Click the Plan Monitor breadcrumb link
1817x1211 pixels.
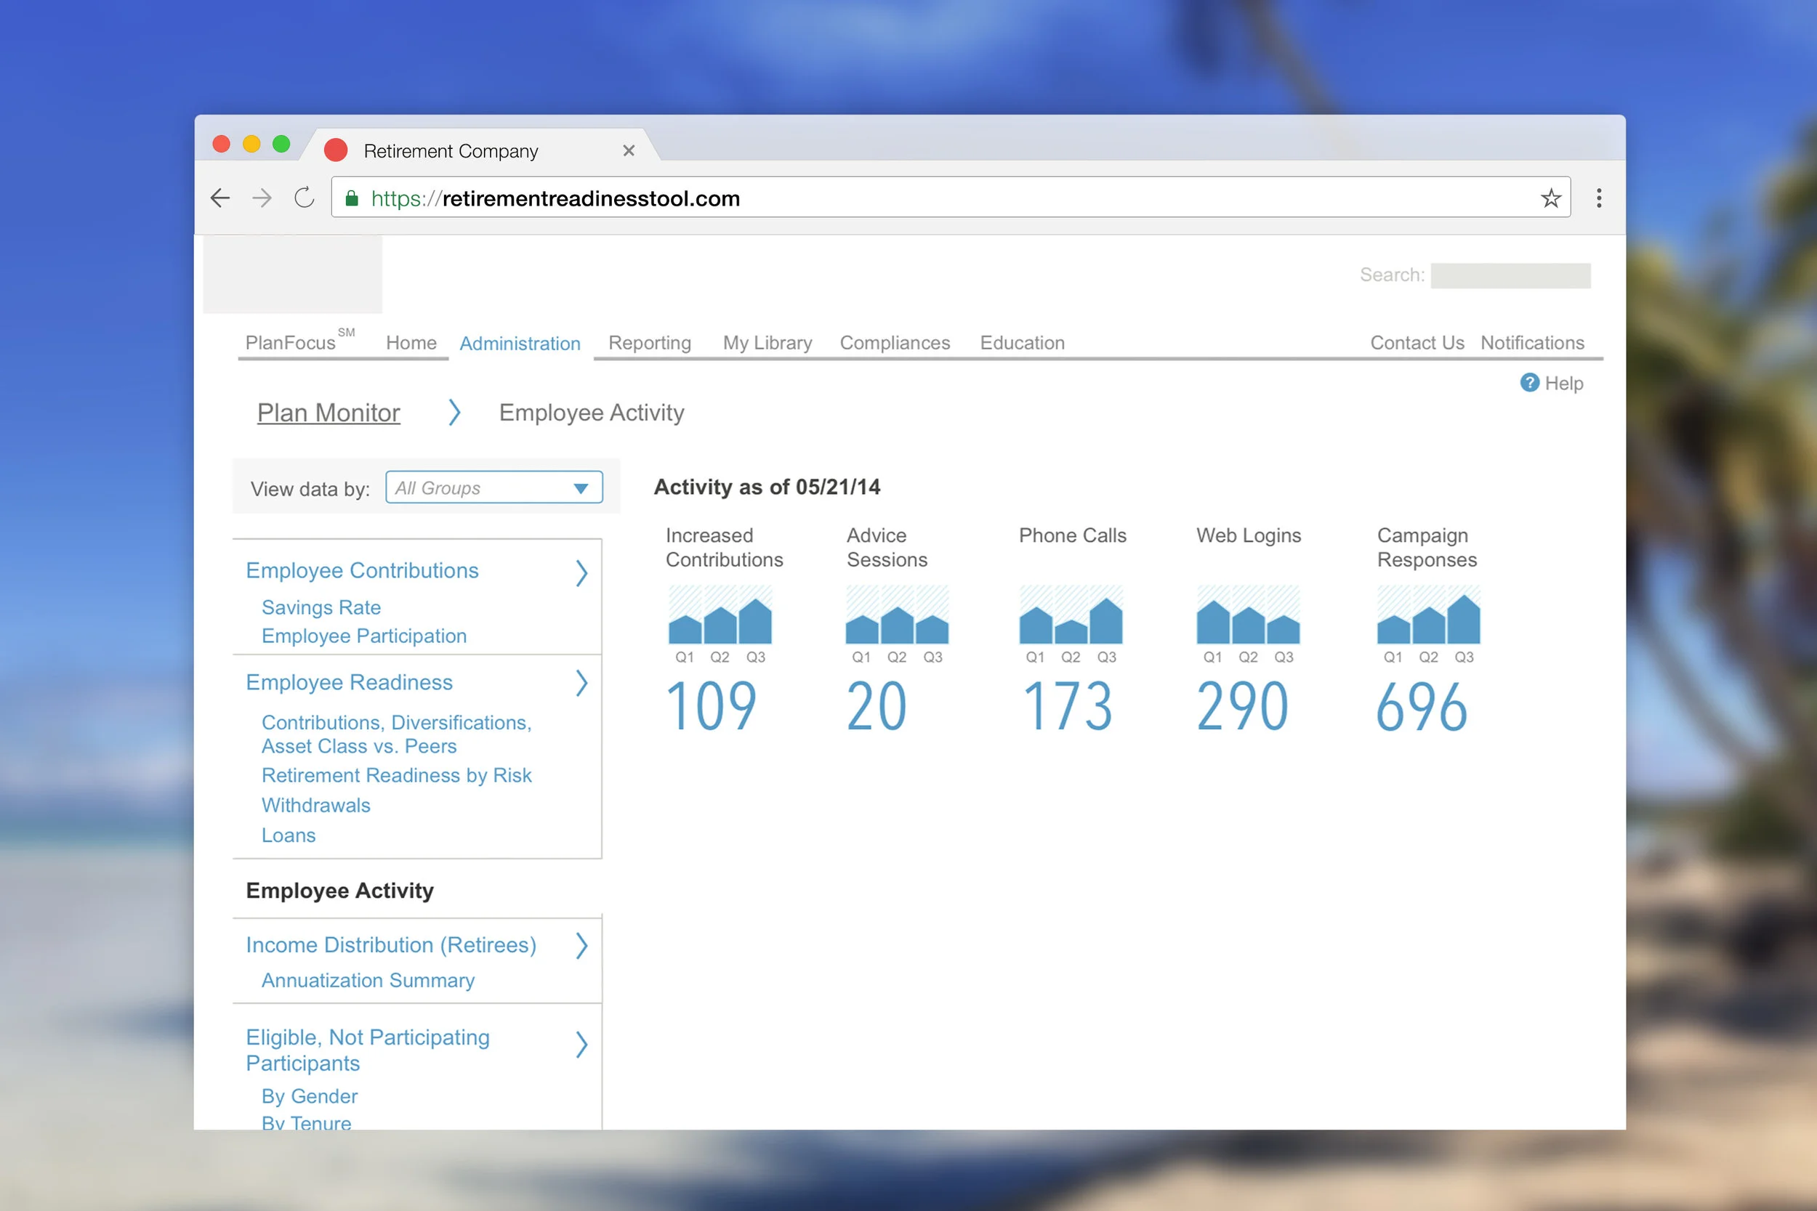[329, 413]
